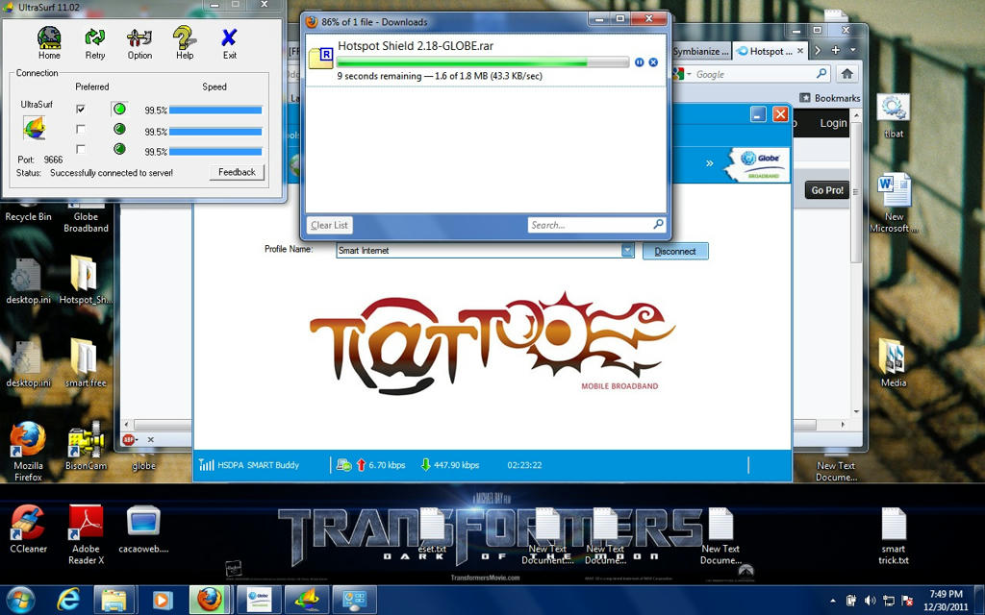This screenshot has width=985, height=615.
Task: Open a new tab in Firefox
Action: (836, 50)
